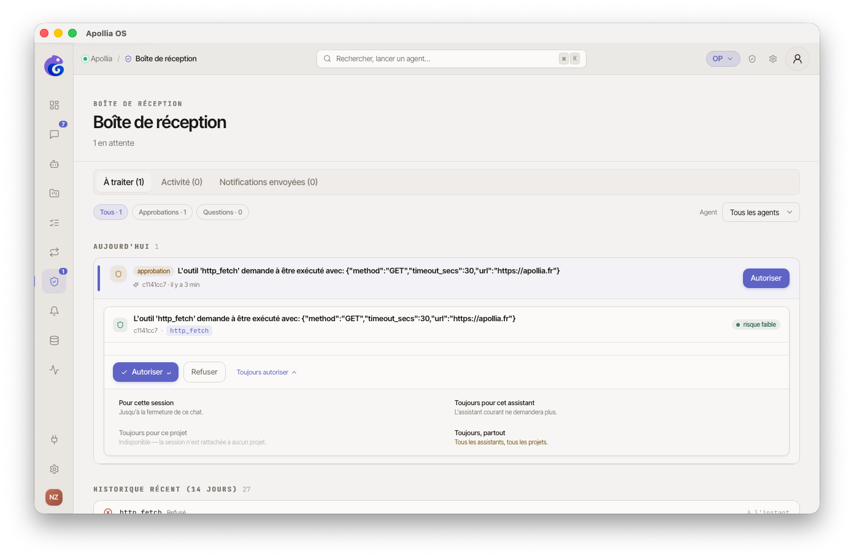The image size is (854, 559).
Task: Click the Refuser button
Action: pos(204,372)
